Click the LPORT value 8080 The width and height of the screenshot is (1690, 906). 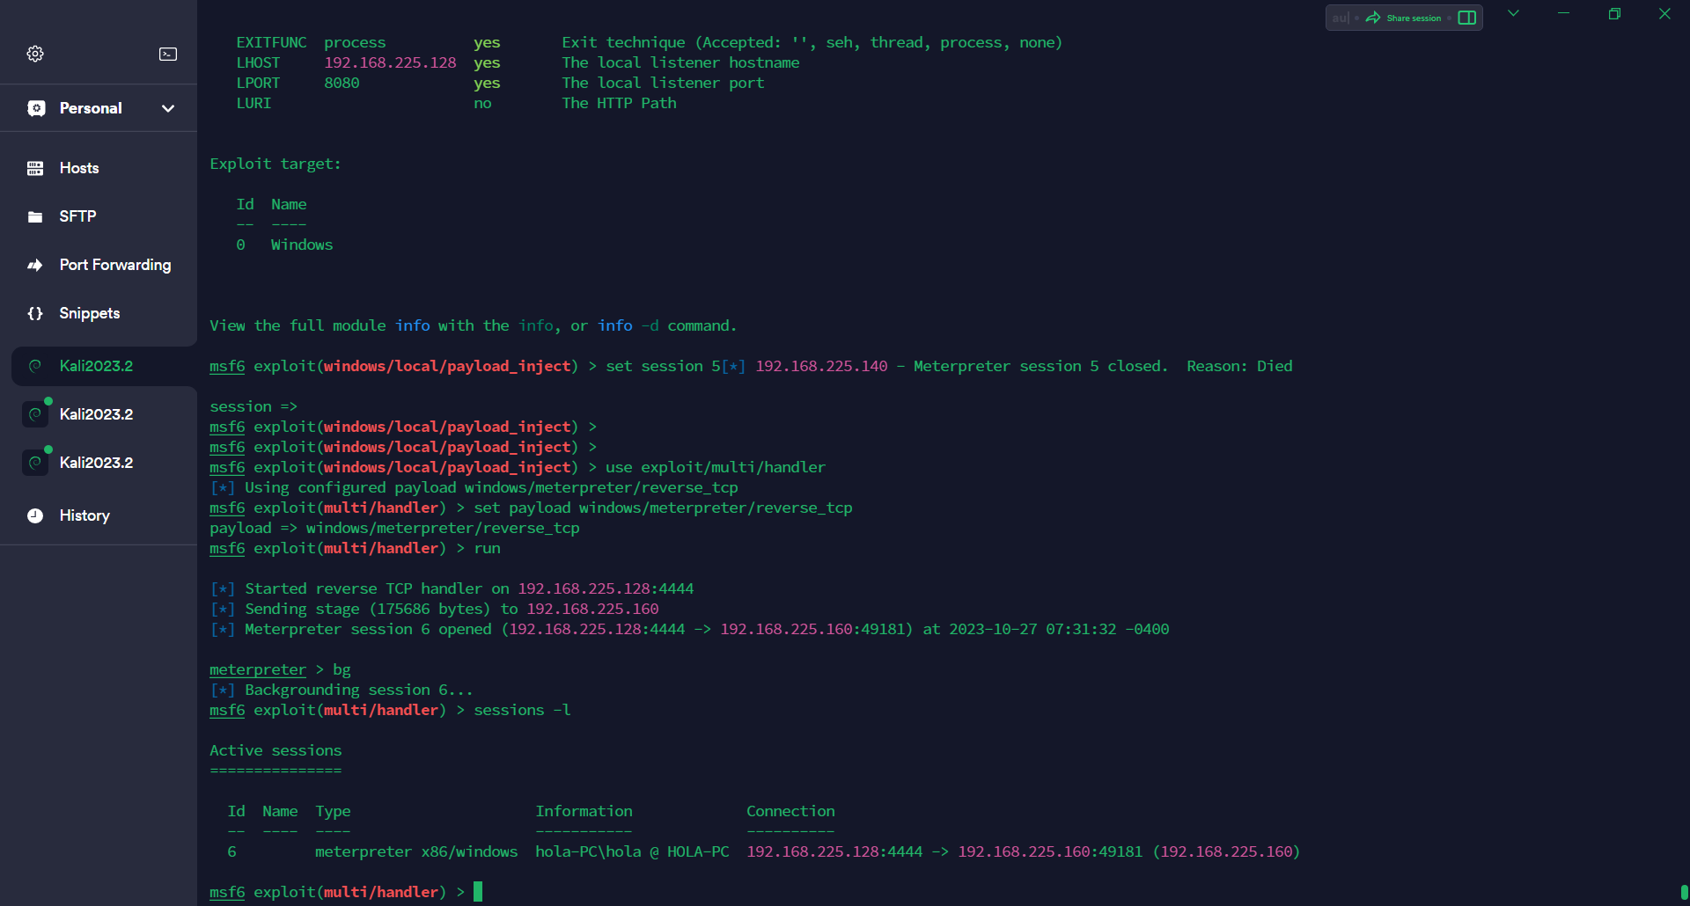[x=342, y=83]
